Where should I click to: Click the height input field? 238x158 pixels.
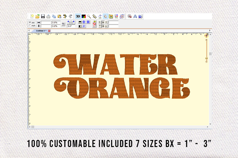46,26
